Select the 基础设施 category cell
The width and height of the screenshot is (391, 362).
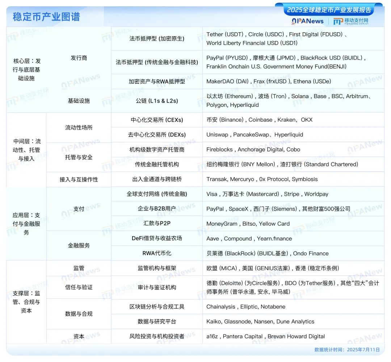pos(79,101)
